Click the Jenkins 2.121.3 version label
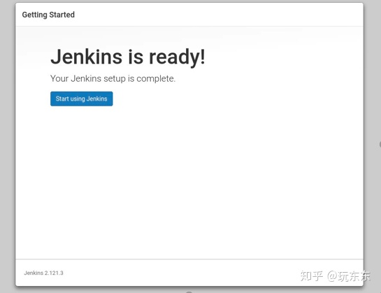The image size is (381, 293). [43, 273]
